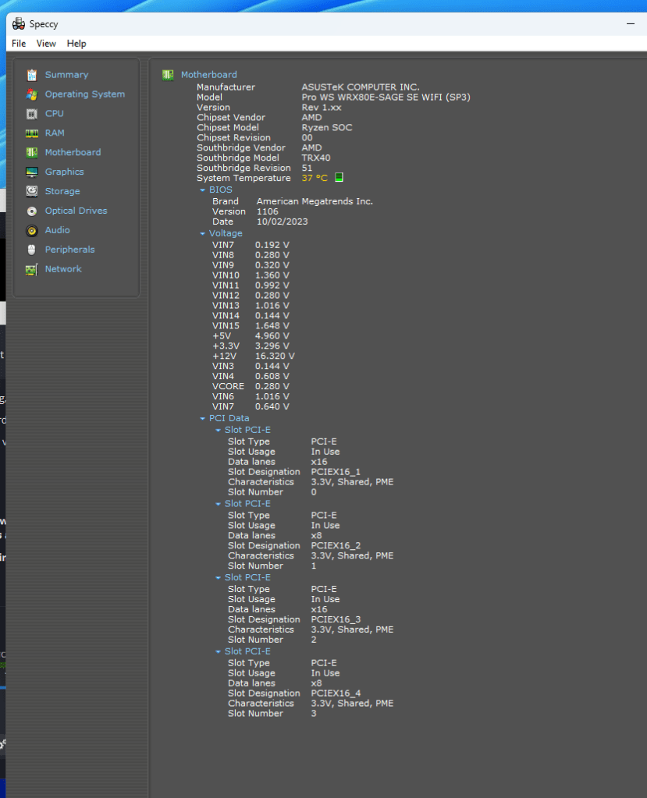The height and width of the screenshot is (798, 647).
Task: Open the Peripherals section link
Action: coord(69,250)
